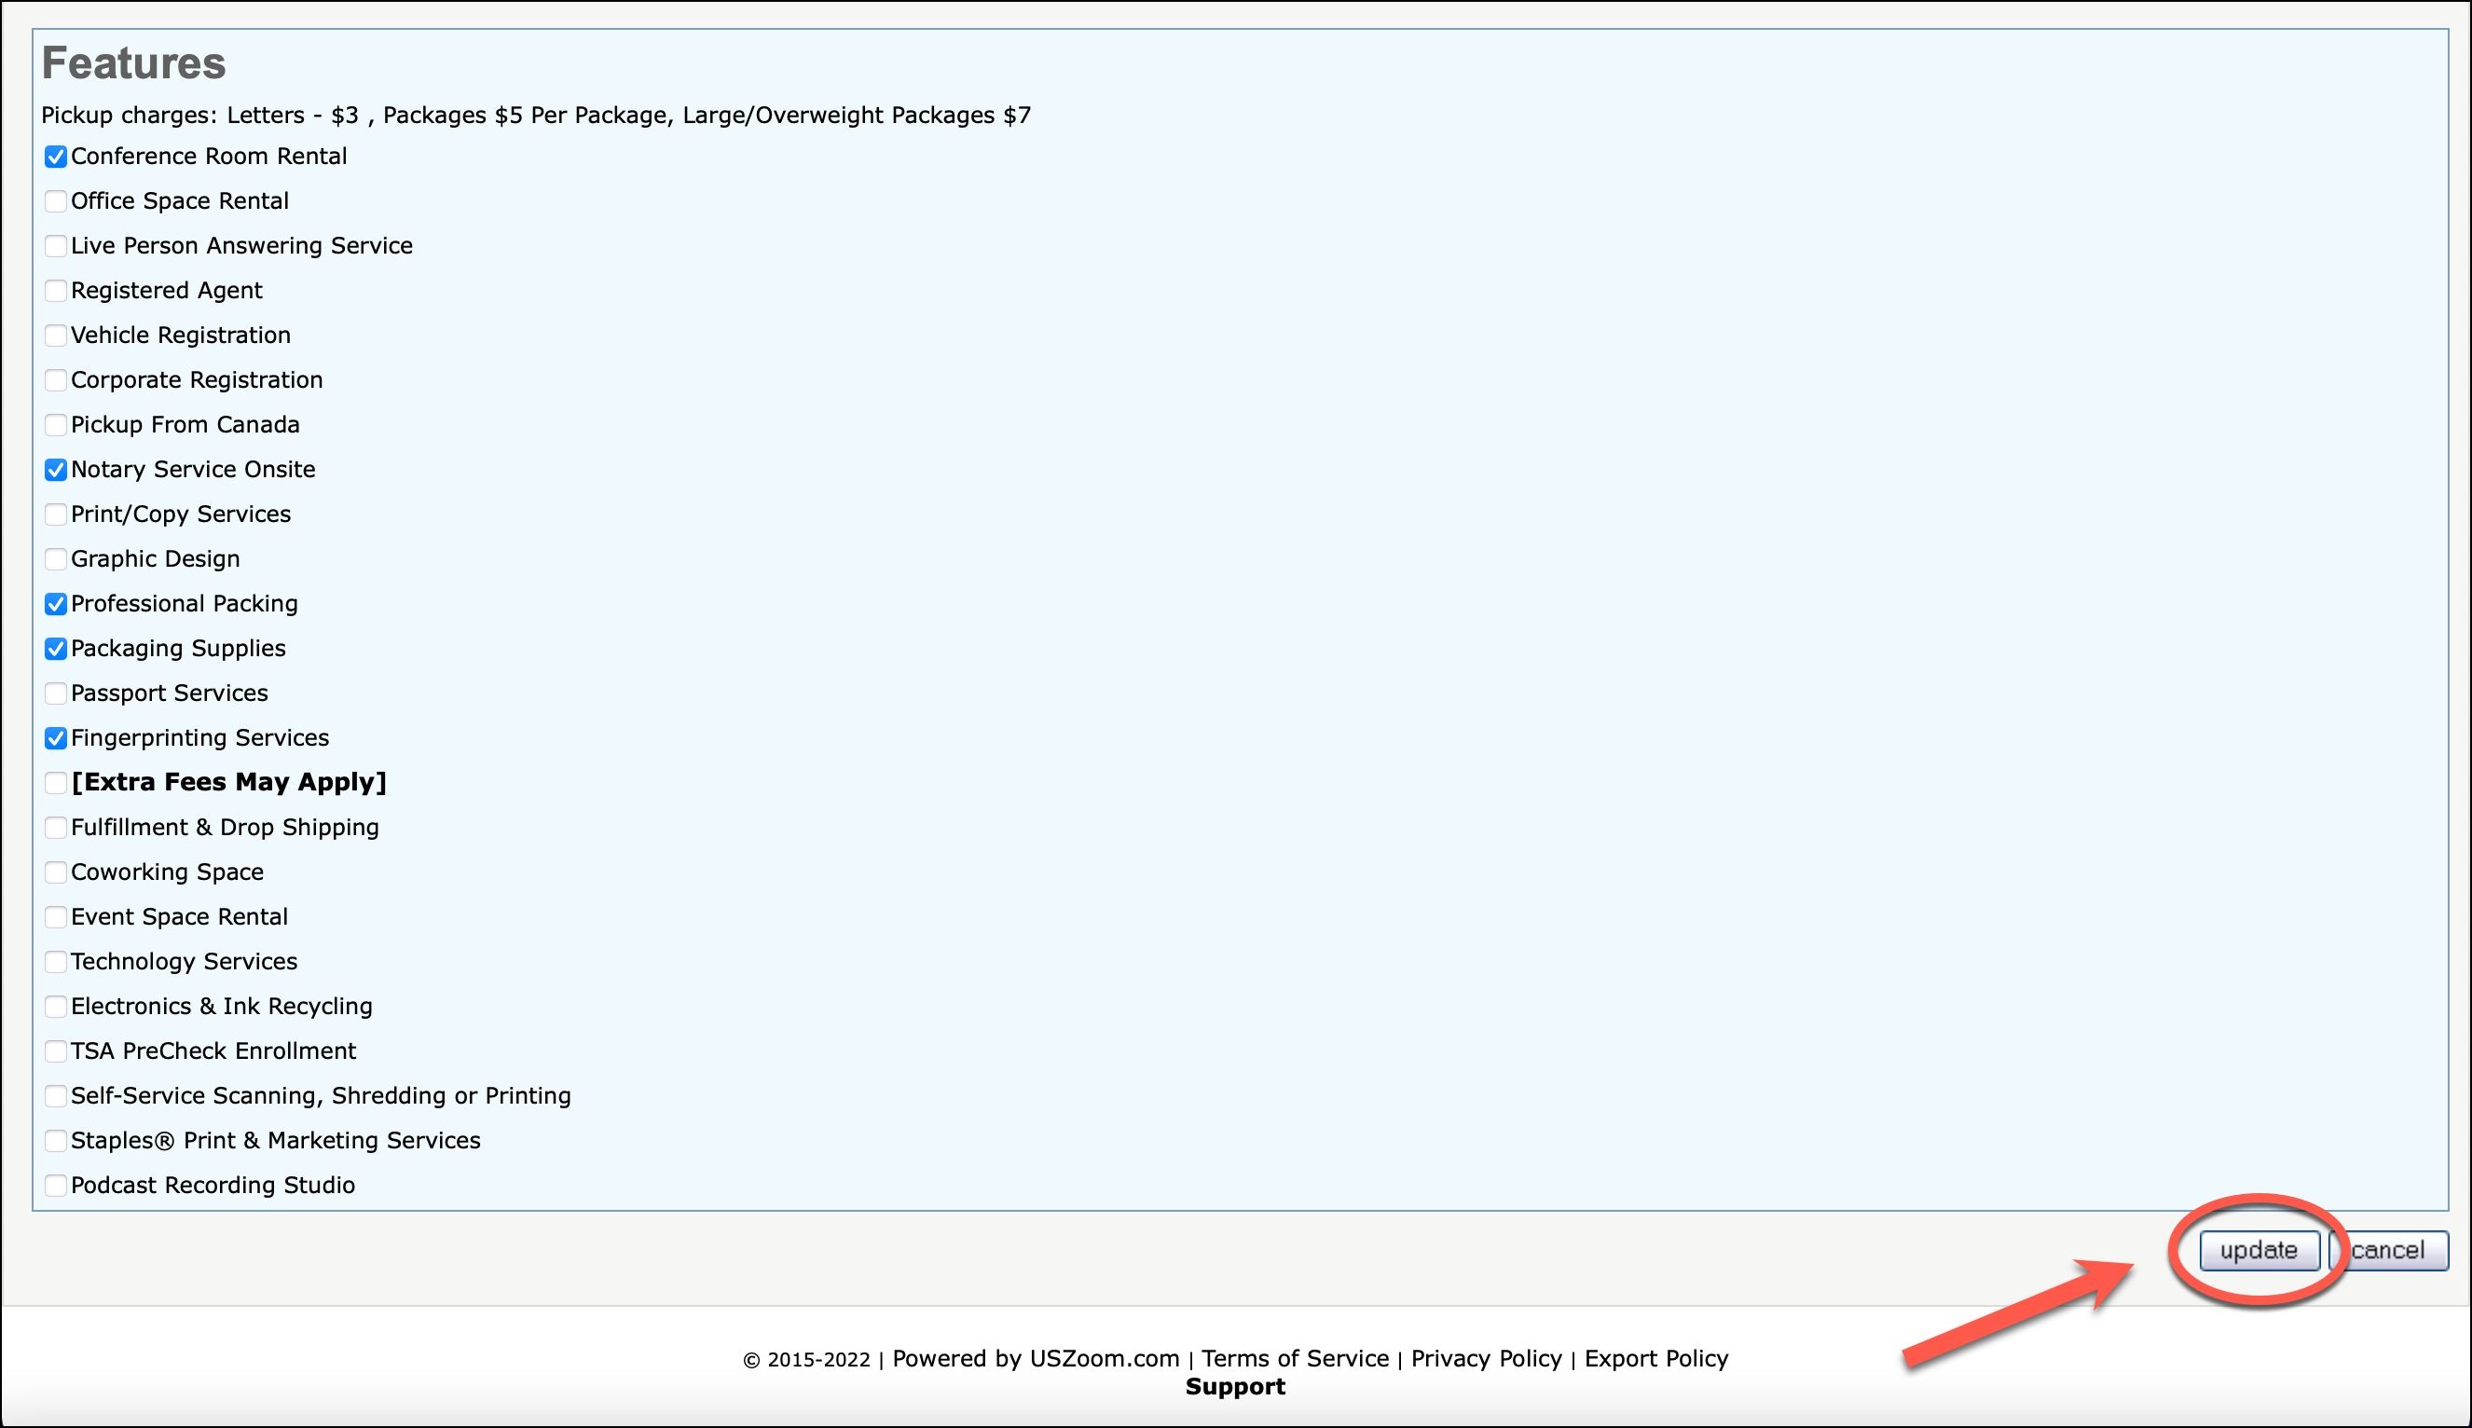Disable Notary Service Onsite checkbox
This screenshot has height=1428, width=2472.
(x=56, y=470)
